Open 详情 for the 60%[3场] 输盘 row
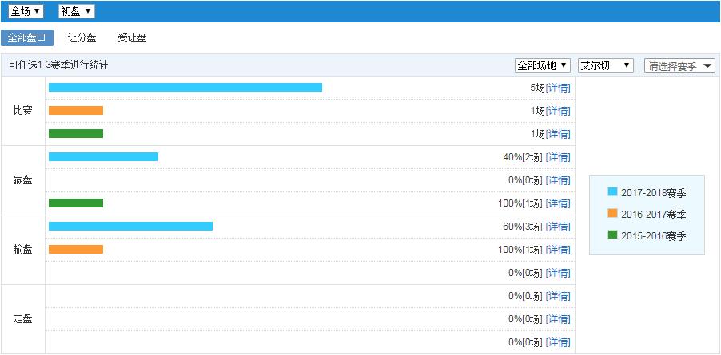This screenshot has height=355, width=721. [x=558, y=227]
